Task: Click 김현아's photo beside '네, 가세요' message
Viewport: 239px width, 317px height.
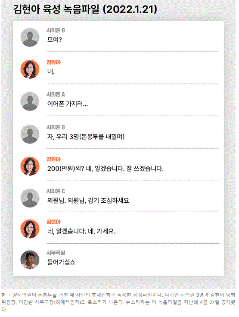Action: [x=30, y=229]
